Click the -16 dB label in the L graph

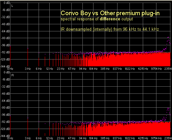click(x=6, y=10)
